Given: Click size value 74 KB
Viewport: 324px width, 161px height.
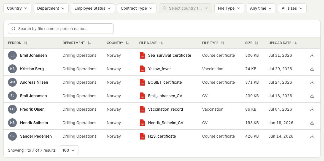Looking at the screenshot, I should 251,69.
